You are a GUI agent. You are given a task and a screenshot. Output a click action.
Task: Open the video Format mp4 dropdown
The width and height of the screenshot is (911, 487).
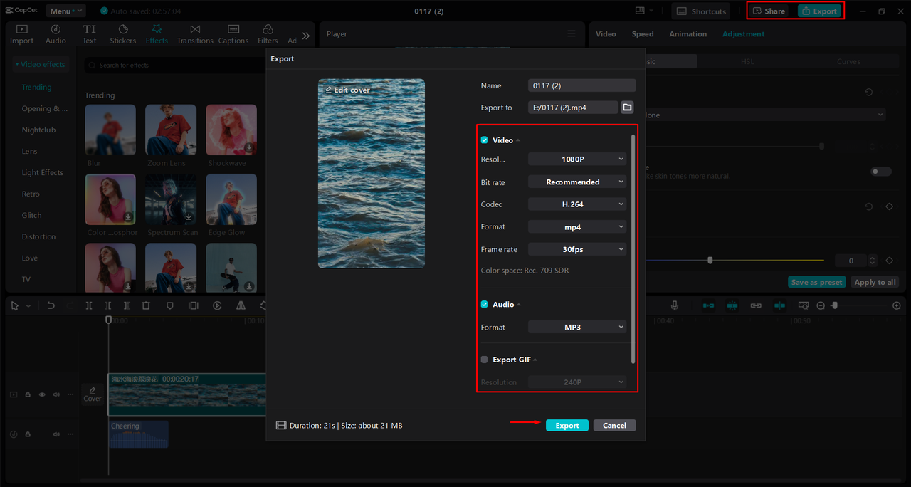(x=577, y=227)
